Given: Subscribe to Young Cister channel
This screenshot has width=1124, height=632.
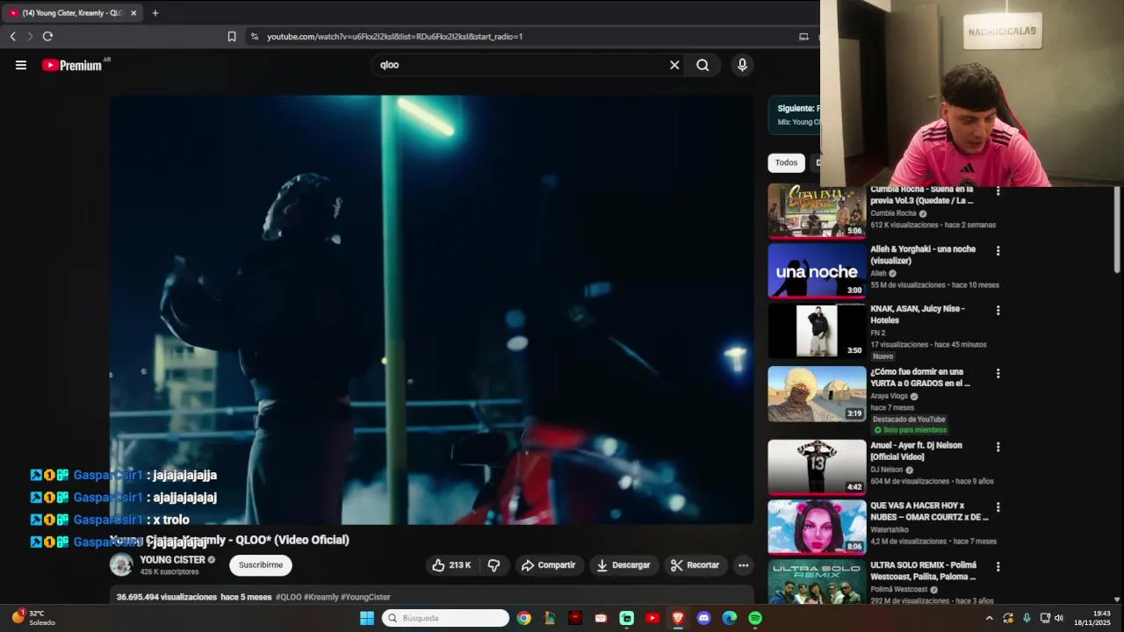Looking at the screenshot, I should point(261,565).
